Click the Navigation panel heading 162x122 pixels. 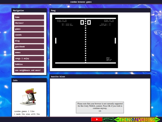(18, 11)
